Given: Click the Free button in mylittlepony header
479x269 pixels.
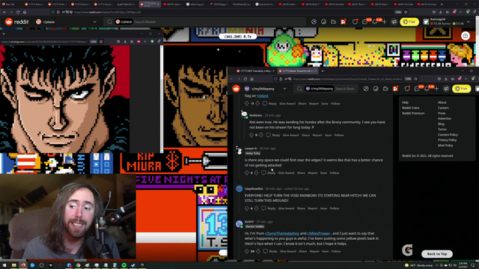Looking at the screenshot, I should coord(462,89).
